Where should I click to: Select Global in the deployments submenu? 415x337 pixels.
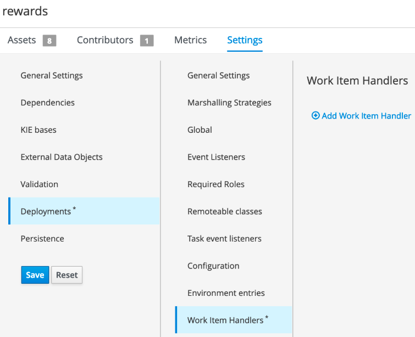click(x=200, y=130)
